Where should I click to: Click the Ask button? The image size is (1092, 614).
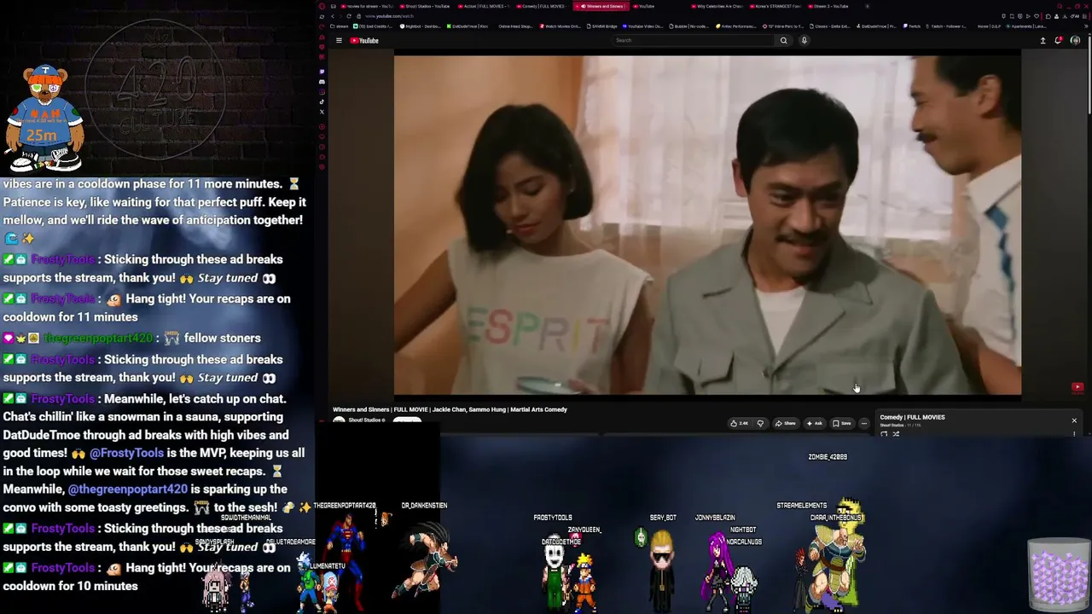(x=815, y=423)
